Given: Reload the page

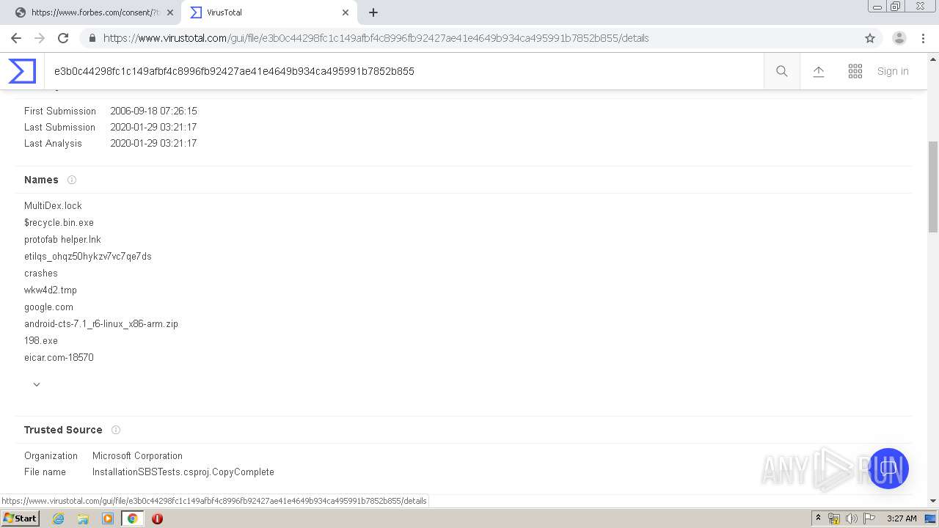Looking at the screenshot, I should [x=63, y=38].
